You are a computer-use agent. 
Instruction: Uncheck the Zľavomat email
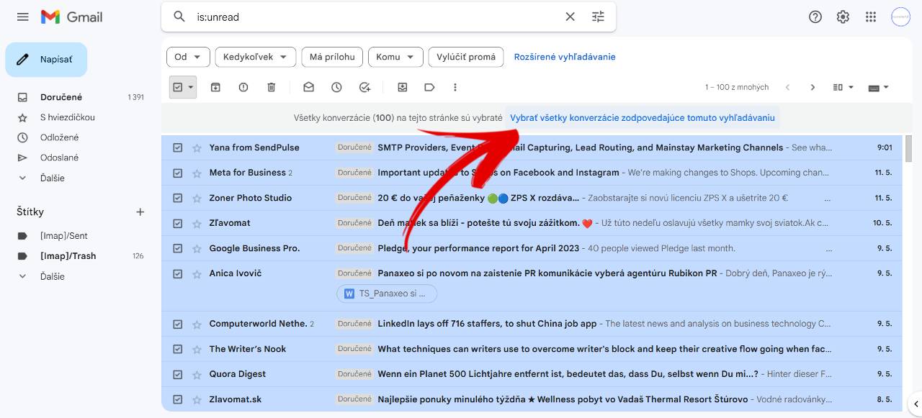177,223
